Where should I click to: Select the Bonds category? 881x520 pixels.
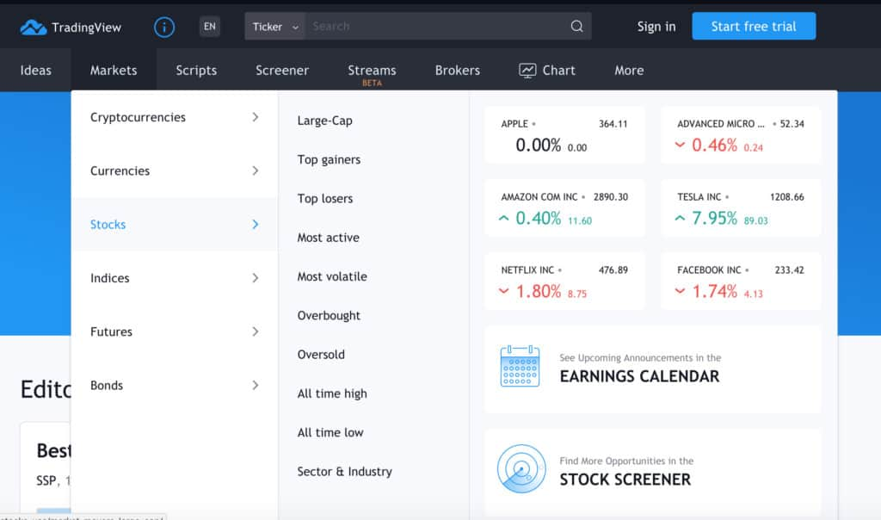point(174,385)
